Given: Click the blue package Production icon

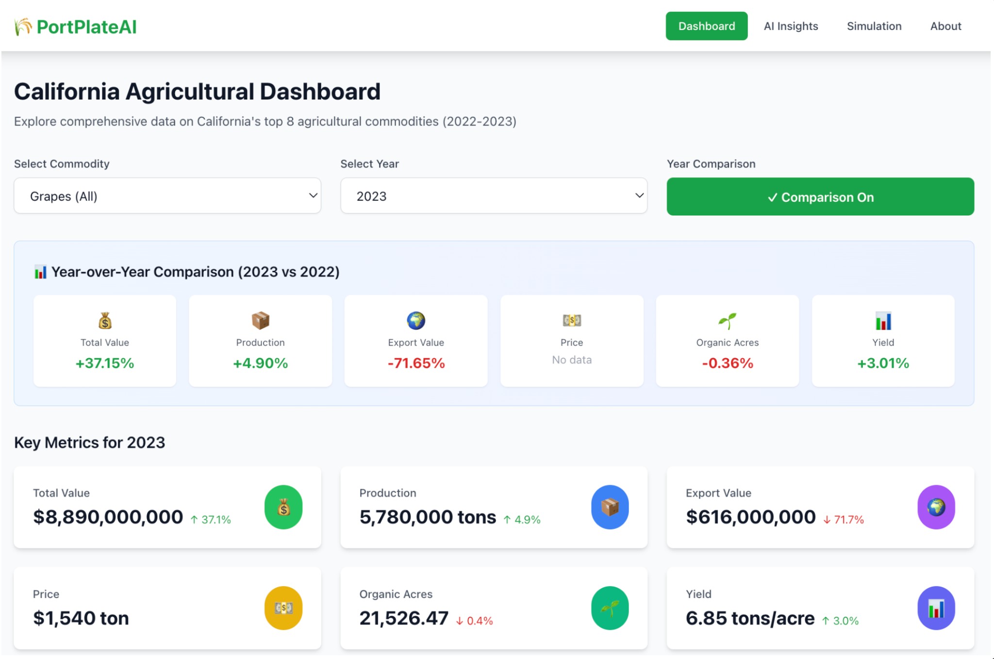Looking at the screenshot, I should (610, 507).
